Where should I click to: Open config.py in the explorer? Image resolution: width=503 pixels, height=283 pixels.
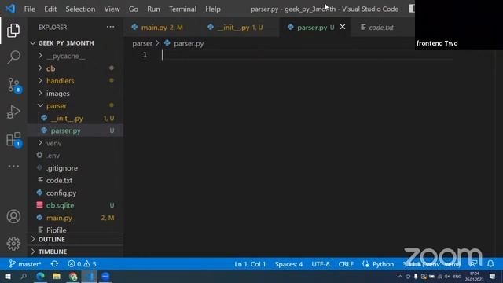coord(61,193)
